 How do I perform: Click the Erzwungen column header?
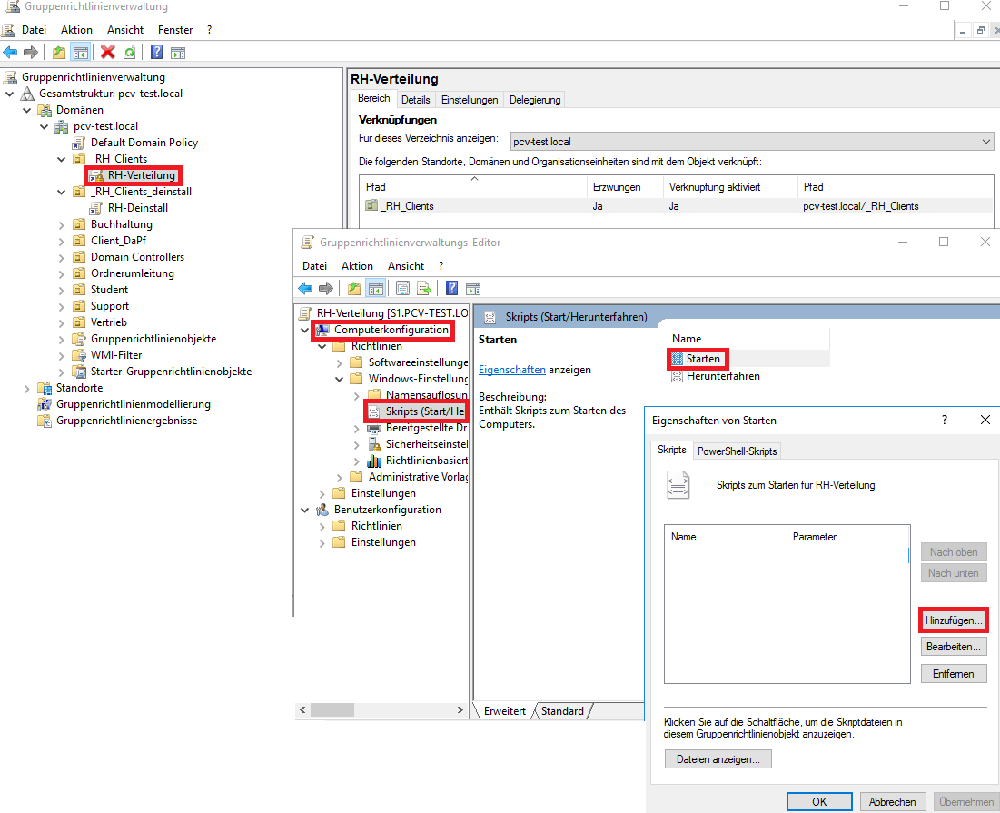pos(616,187)
